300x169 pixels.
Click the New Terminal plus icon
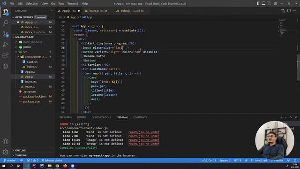coord(282,117)
